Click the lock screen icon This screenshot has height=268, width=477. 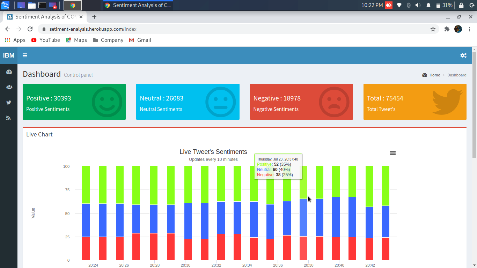(461, 5)
